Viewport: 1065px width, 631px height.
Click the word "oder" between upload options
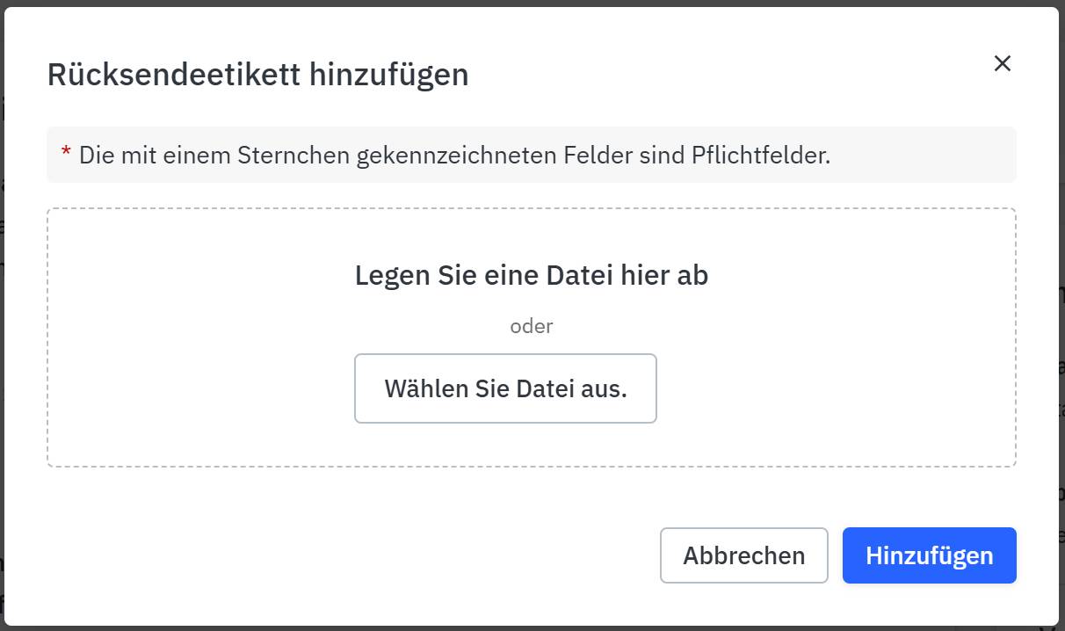click(531, 325)
